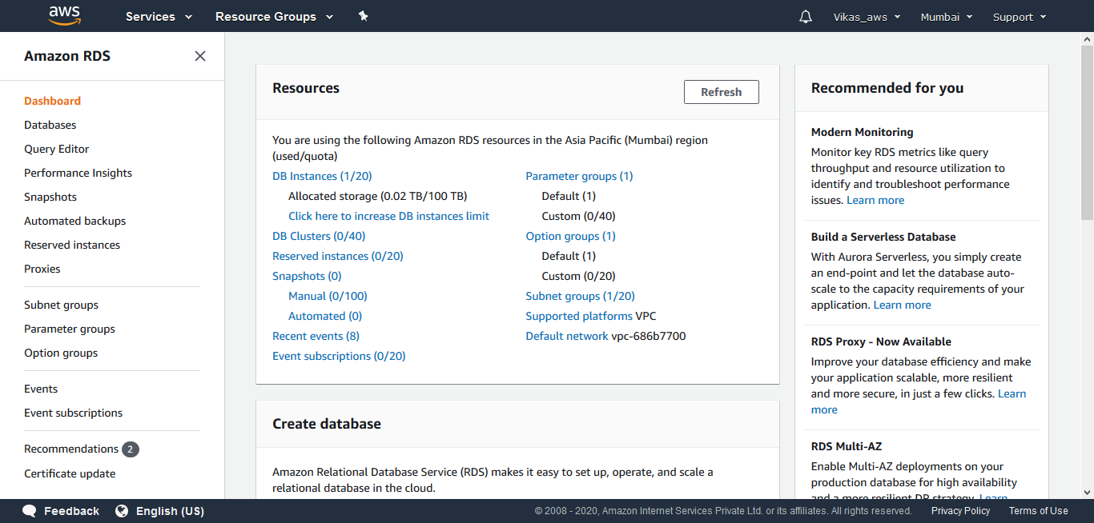Click the Refresh button in Resources

click(x=722, y=92)
